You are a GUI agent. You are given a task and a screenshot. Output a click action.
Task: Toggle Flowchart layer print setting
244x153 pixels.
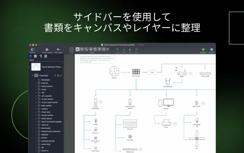click(x=58, y=76)
